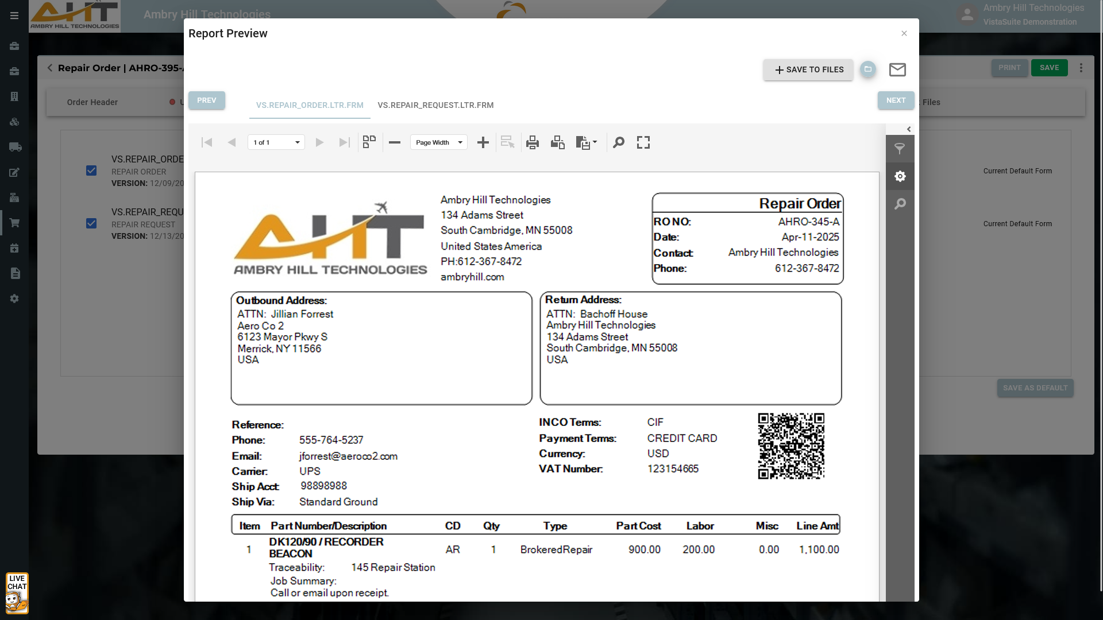This screenshot has width=1103, height=620.
Task: Open the gear settings side panel
Action: tap(900, 176)
